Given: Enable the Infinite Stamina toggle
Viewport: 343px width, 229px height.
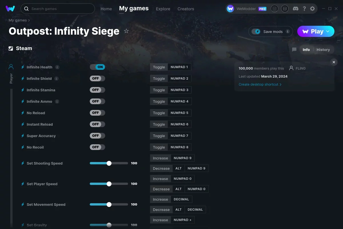Looking at the screenshot, I should coord(97,90).
